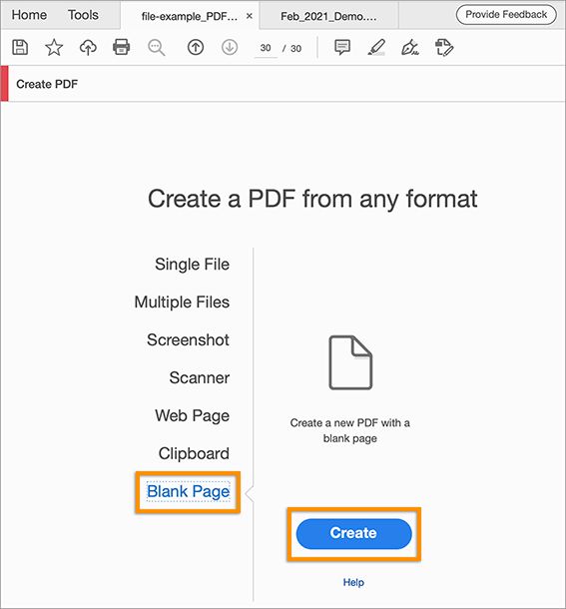This screenshot has height=609, width=566.
Task: Select Blank Page option
Action: 188,492
